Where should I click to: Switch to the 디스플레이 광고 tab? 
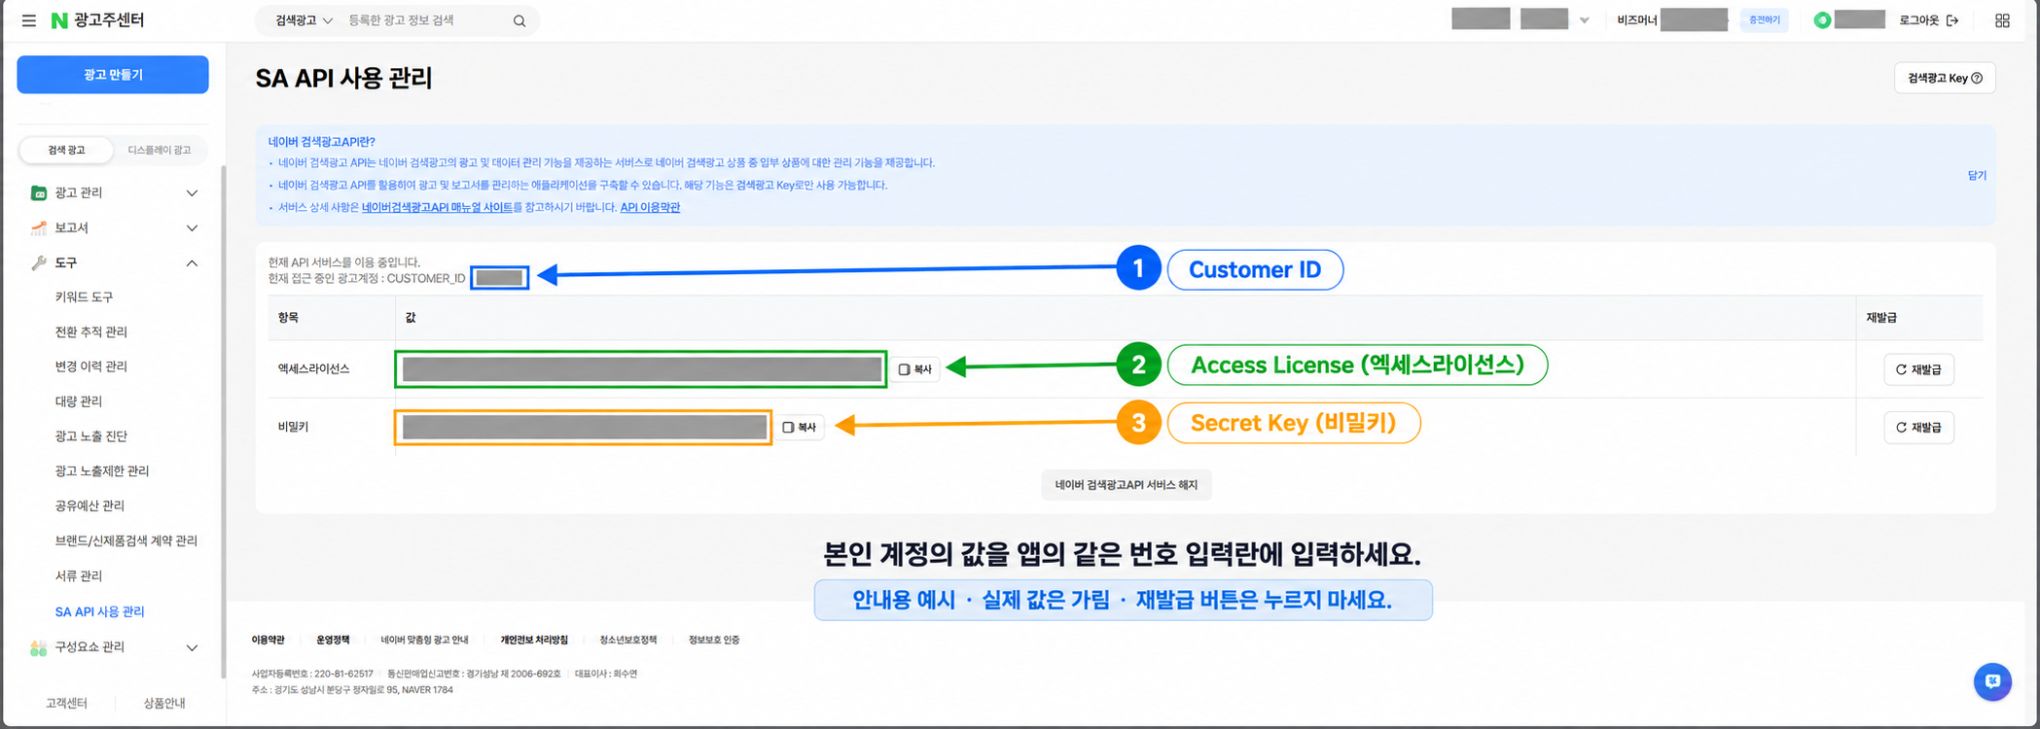coord(160,150)
